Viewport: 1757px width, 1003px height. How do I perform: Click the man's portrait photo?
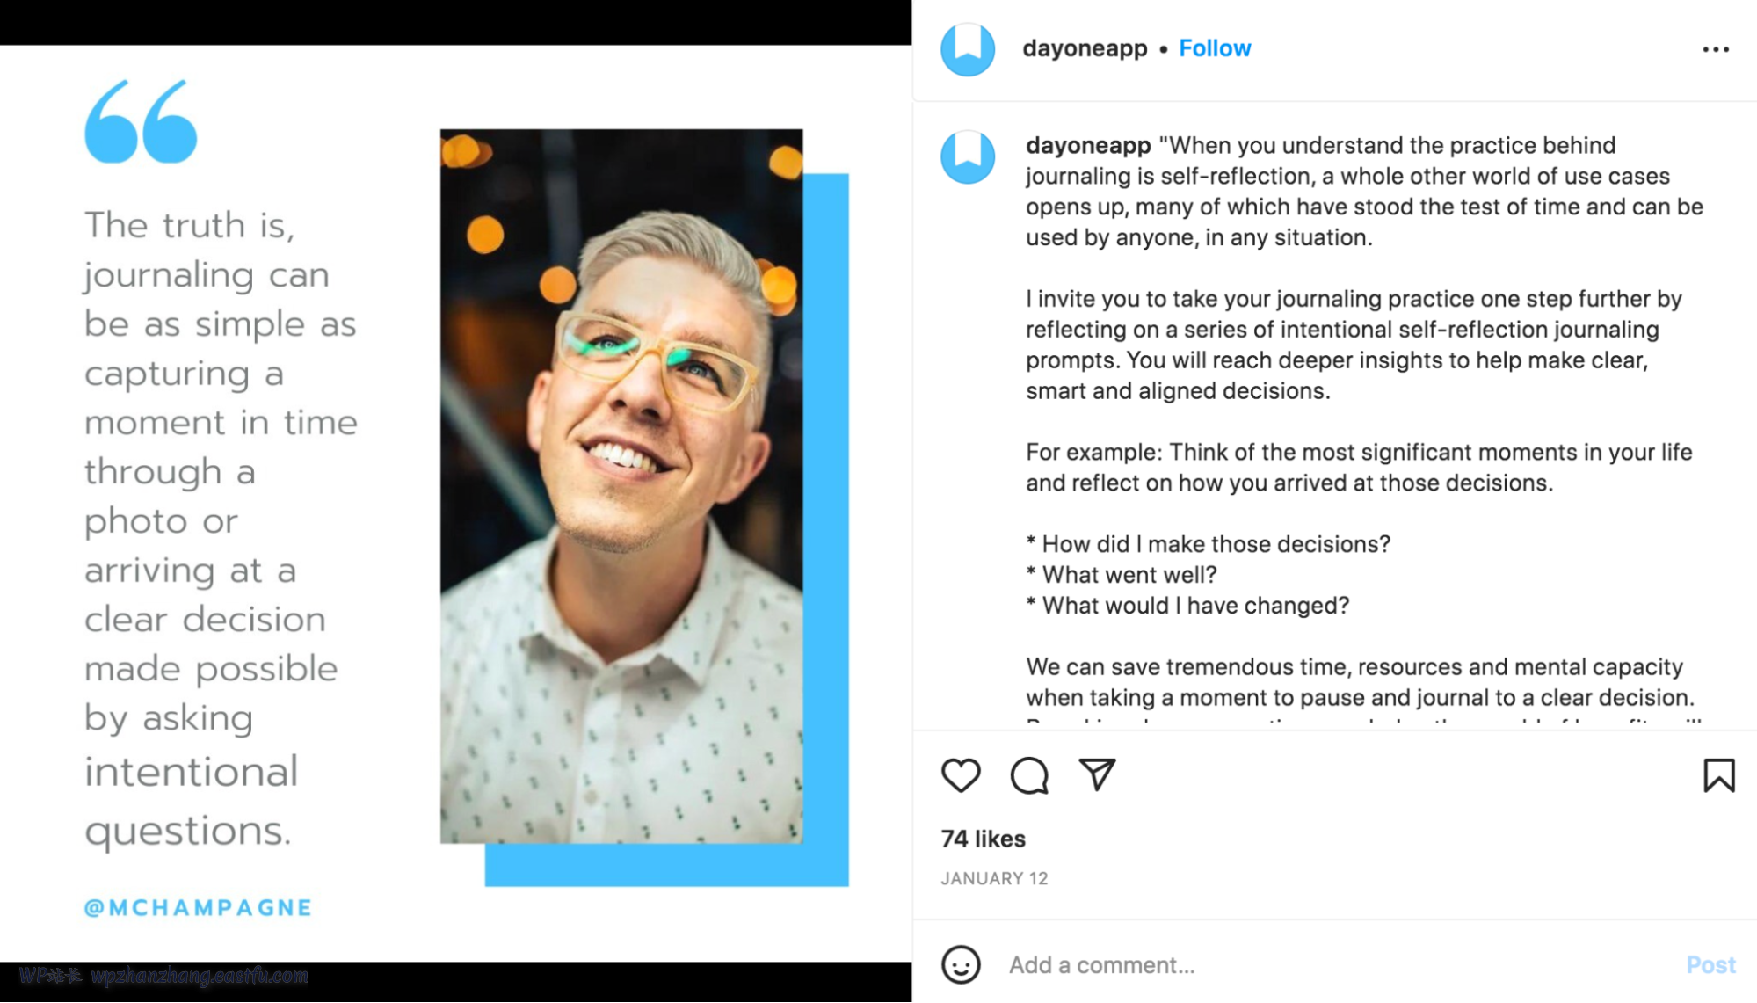(x=621, y=486)
